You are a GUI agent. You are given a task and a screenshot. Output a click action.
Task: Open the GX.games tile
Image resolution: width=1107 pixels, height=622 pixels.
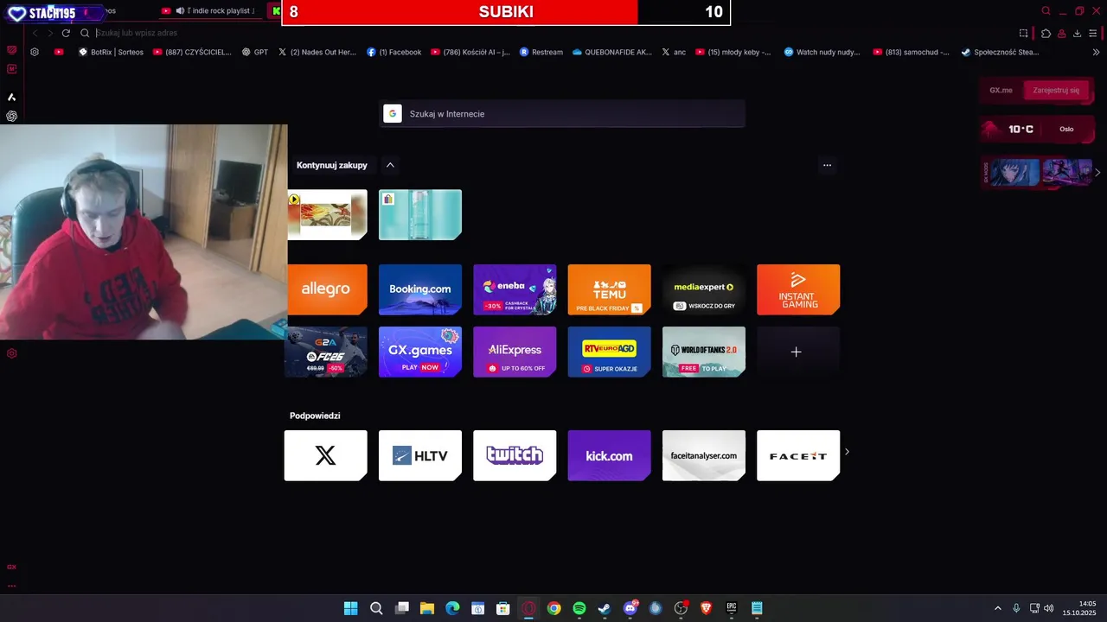(x=420, y=352)
